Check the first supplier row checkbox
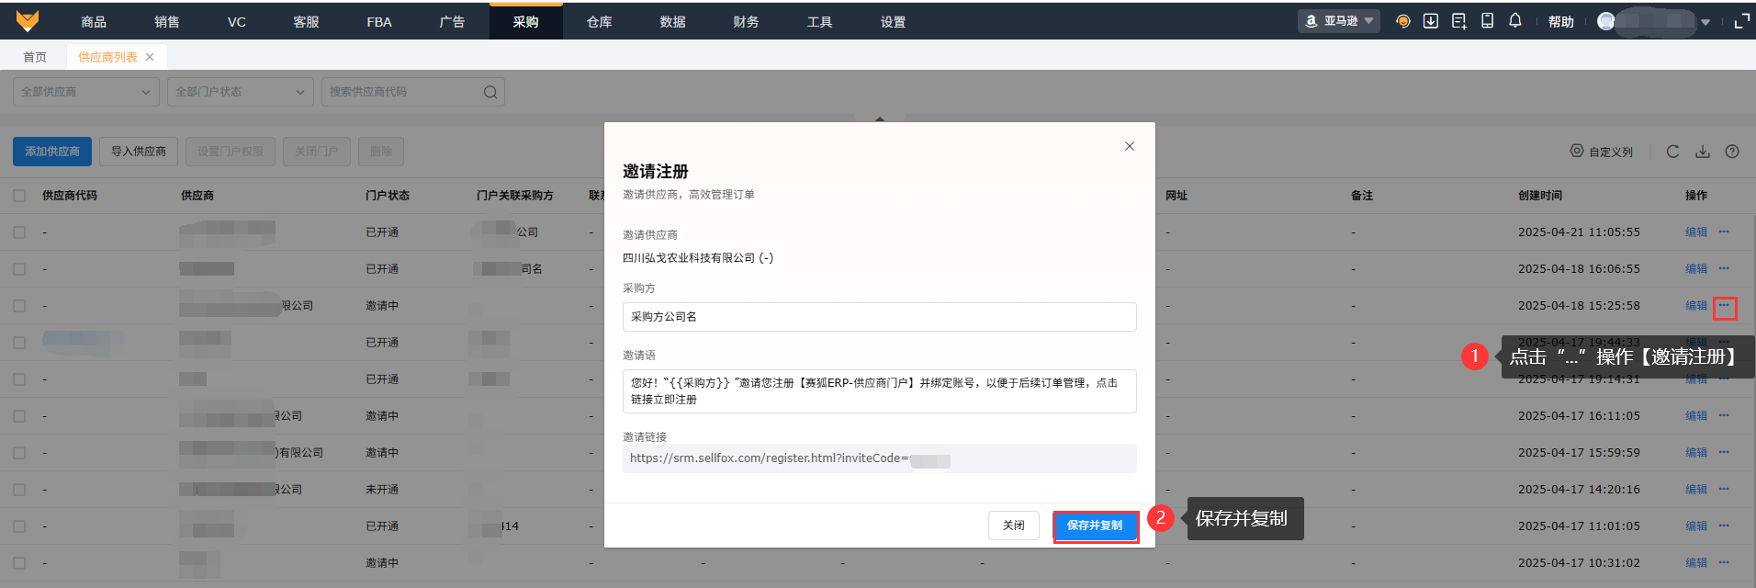Image resolution: width=1756 pixels, height=588 pixels. point(19,232)
